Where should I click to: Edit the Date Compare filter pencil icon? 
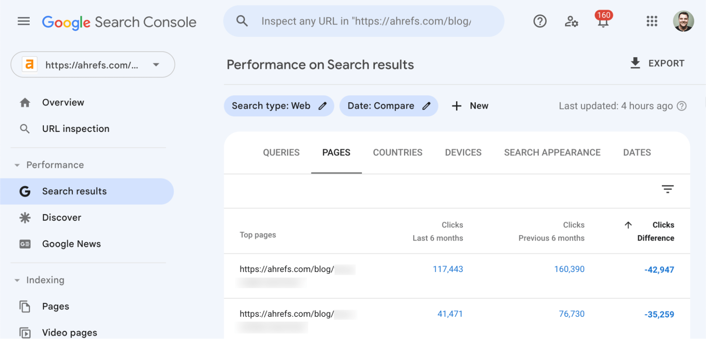click(427, 105)
